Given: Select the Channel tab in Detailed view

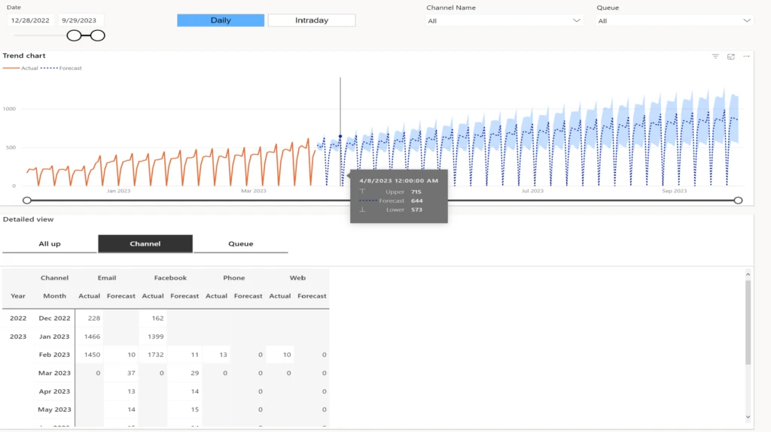Looking at the screenshot, I should (x=145, y=243).
